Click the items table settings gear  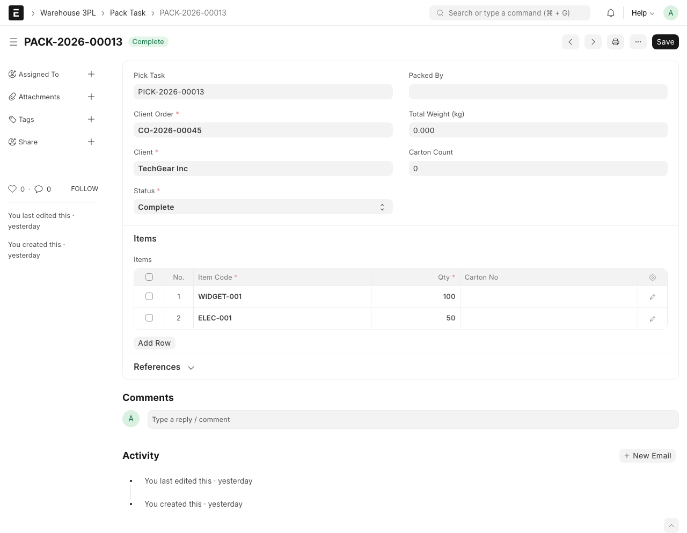[x=652, y=278]
